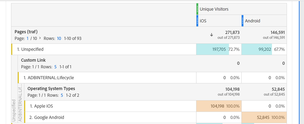Click the blue Android segment drag handle

coord(243,21)
